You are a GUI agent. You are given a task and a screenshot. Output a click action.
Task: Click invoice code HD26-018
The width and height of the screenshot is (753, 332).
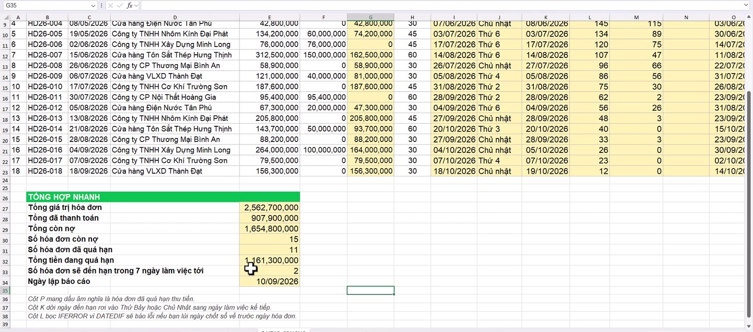coord(47,171)
